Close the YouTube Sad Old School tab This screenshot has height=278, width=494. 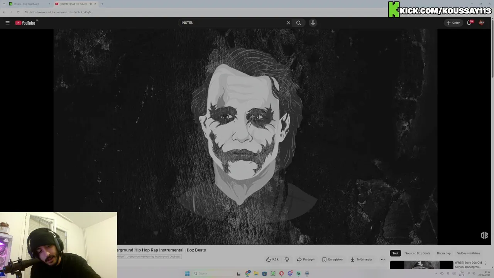[95, 4]
